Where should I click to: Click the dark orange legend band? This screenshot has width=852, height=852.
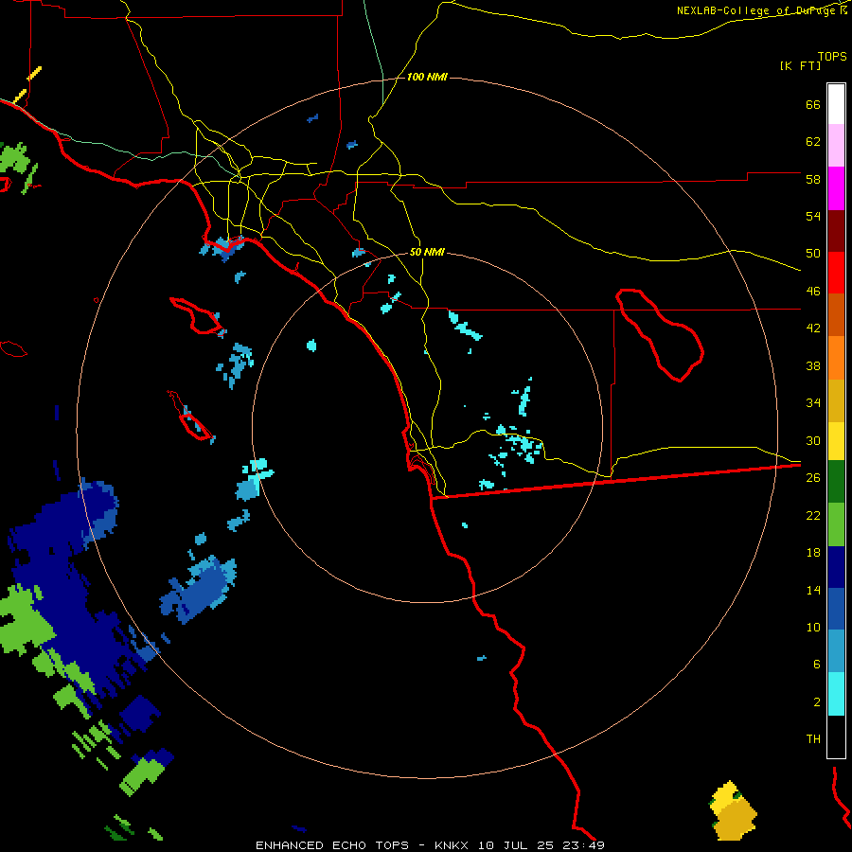[836, 315]
